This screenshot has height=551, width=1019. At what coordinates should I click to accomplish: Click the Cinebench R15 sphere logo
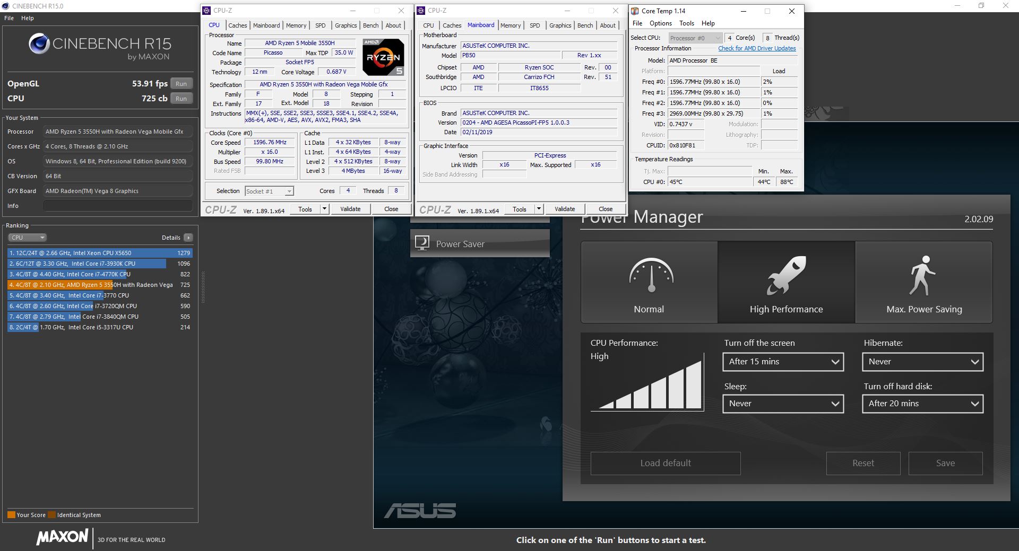39,44
